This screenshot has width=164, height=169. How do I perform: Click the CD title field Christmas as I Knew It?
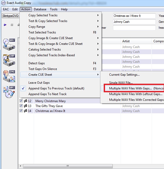click(x=134, y=16)
